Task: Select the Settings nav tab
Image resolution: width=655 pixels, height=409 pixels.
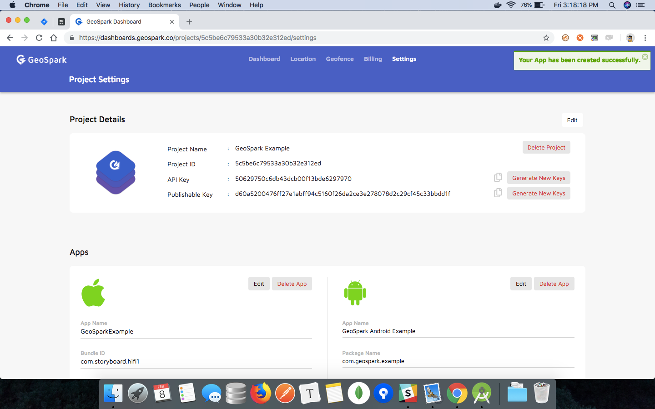Action: click(x=404, y=59)
